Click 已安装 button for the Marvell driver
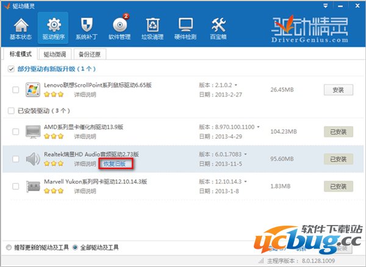Viewport: 366px width, 267px height. coord(338,187)
